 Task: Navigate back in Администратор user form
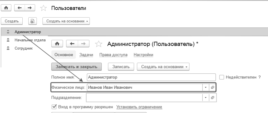[72, 44]
